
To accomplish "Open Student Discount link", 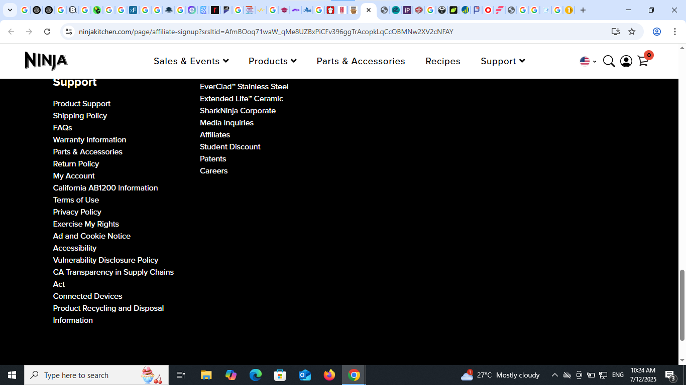I will pos(230,147).
